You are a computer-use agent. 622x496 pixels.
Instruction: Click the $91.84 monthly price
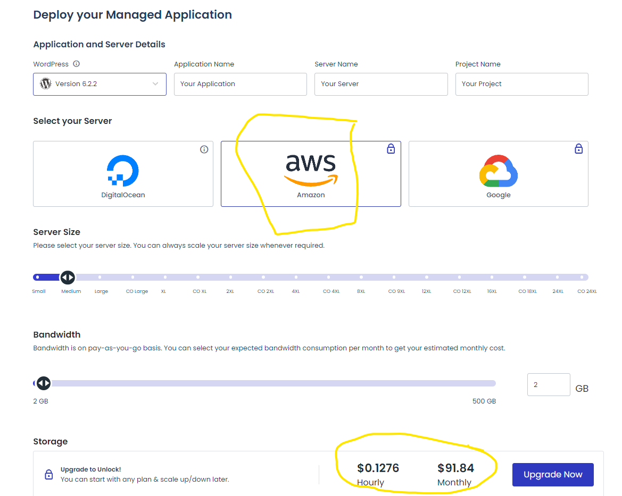[x=456, y=468]
